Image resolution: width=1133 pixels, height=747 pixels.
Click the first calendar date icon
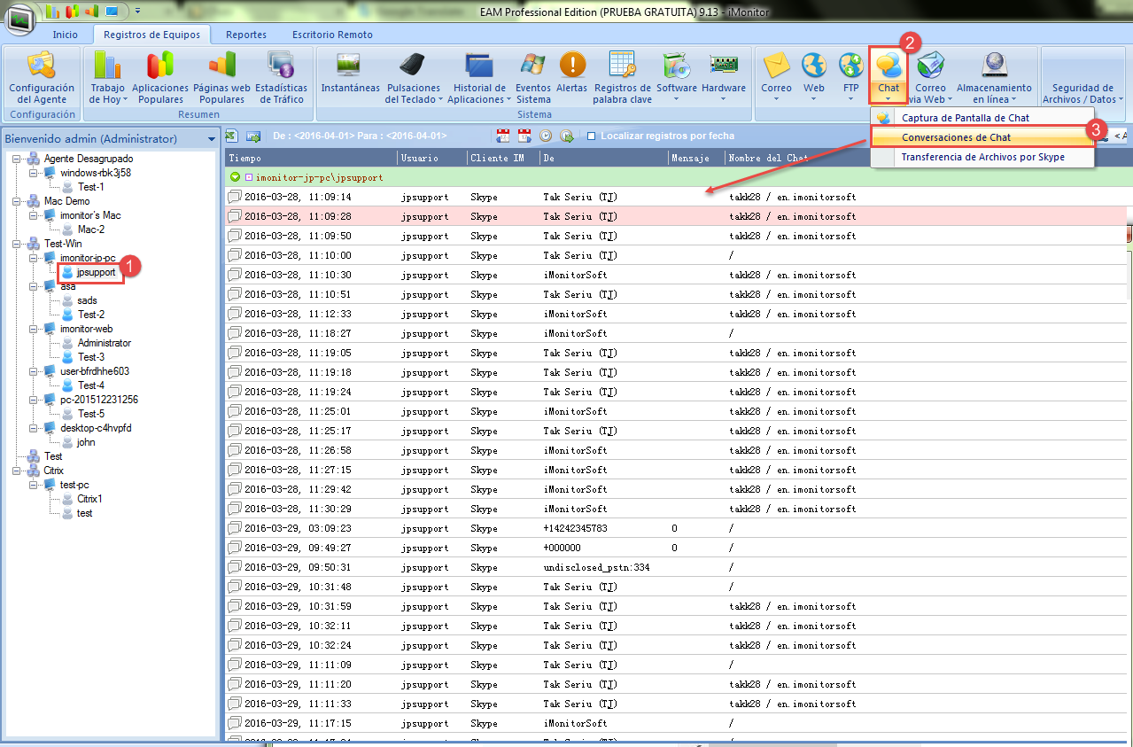[503, 136]
